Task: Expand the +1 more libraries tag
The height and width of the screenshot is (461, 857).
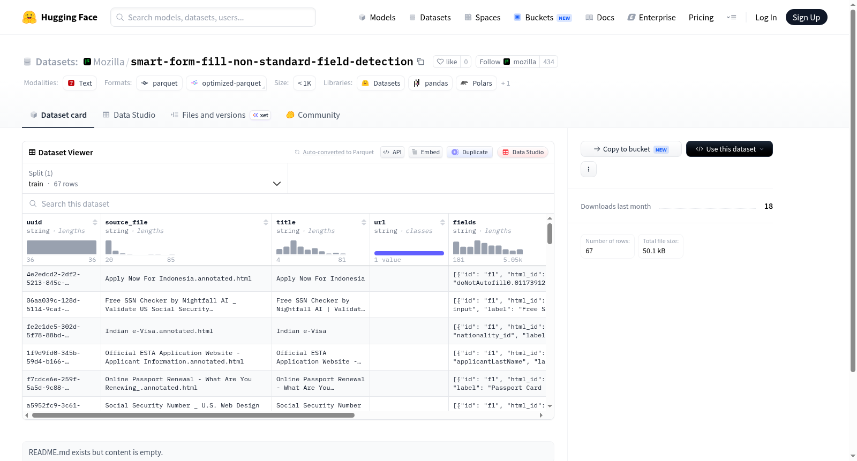Action: click(x=506, y=83)
